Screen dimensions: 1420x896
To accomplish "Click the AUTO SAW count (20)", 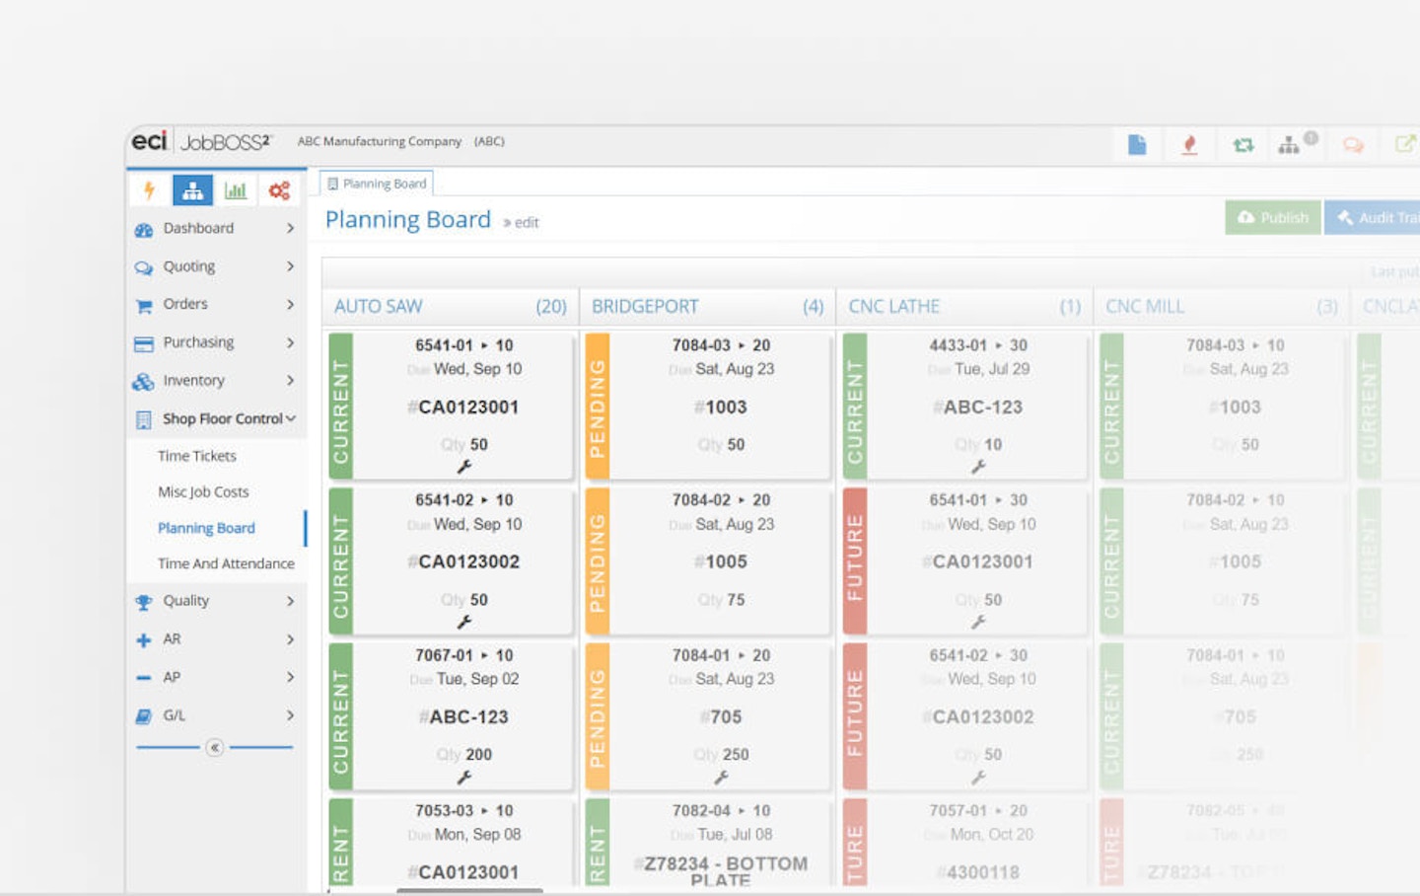I will (x=551, y=307).
